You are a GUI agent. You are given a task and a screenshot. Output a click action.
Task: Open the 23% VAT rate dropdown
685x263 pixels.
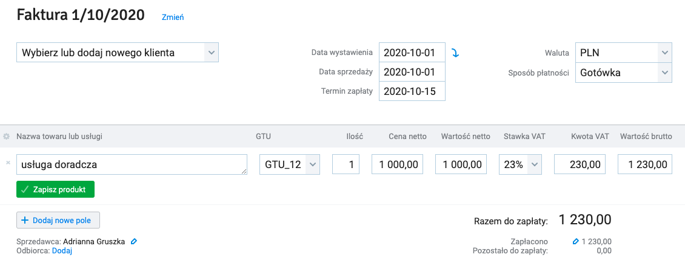click(520, 164)
